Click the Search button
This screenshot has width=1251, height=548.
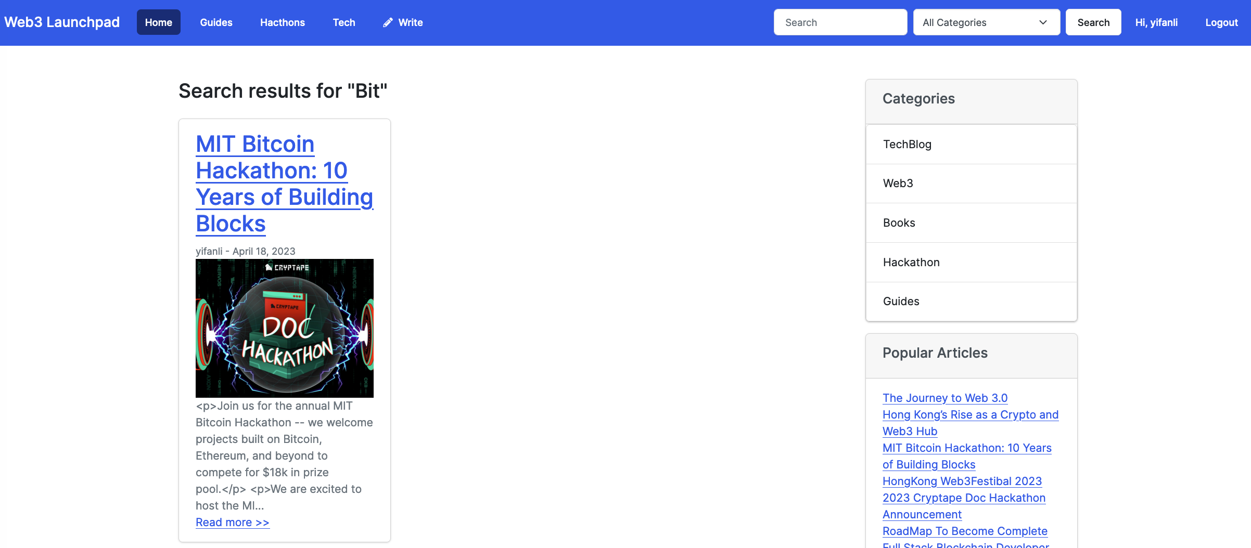point(1093,22)
